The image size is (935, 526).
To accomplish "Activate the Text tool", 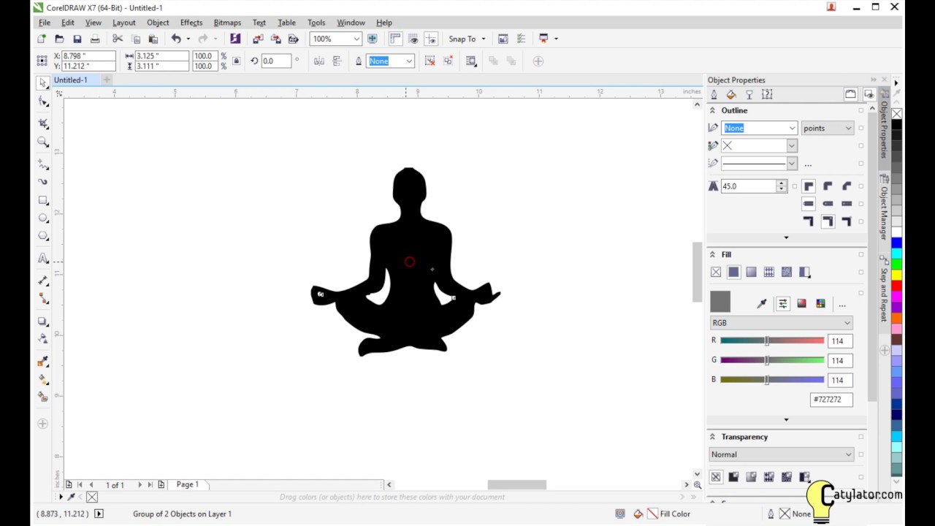I will tap(43, 258).
